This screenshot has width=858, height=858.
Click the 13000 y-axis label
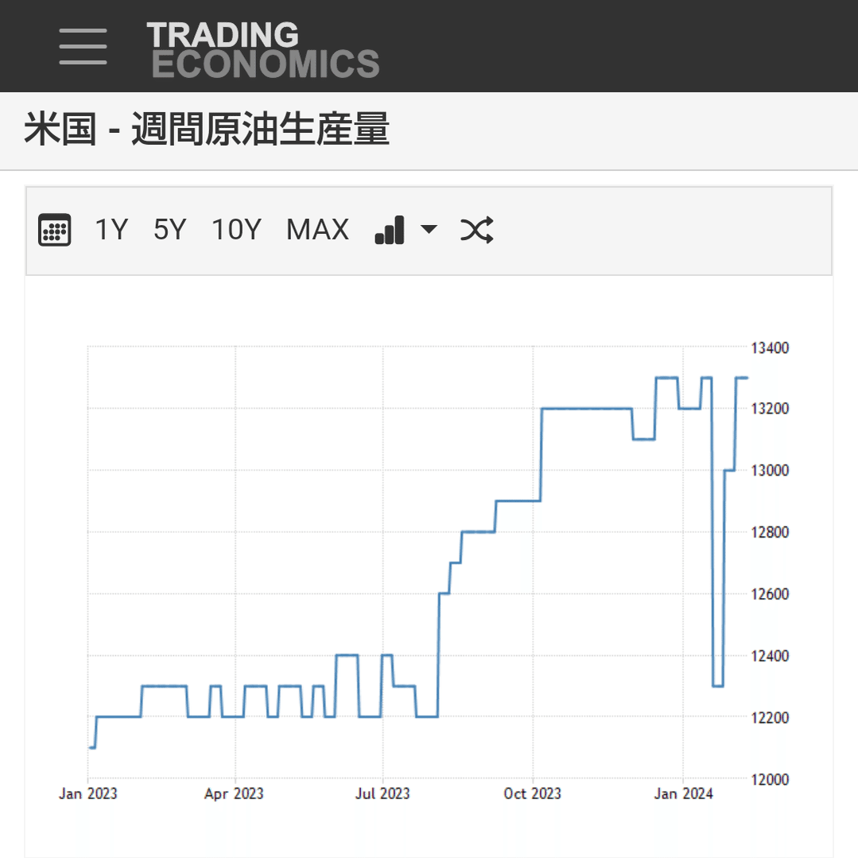pos(770,471)
